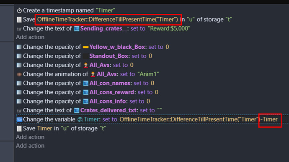
Task: Click the Yellow_w_black_Box object name
Action: click(x=117, y=47)
